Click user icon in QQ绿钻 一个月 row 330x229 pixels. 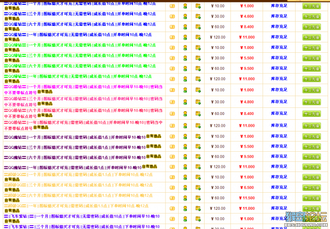tap(185, 48)
